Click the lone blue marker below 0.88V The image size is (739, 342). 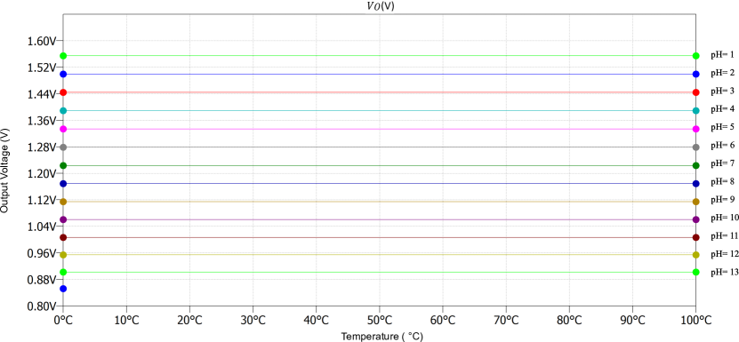point(63,289)
